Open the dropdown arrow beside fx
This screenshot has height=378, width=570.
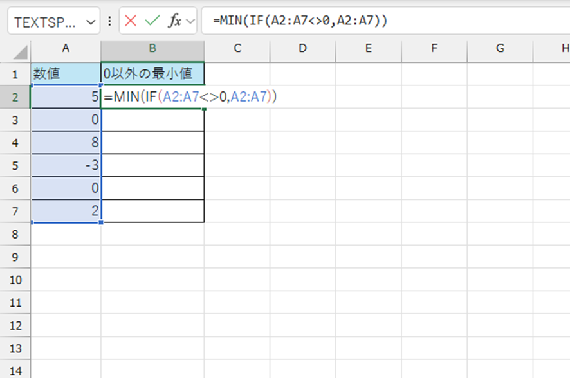point(190,22)
